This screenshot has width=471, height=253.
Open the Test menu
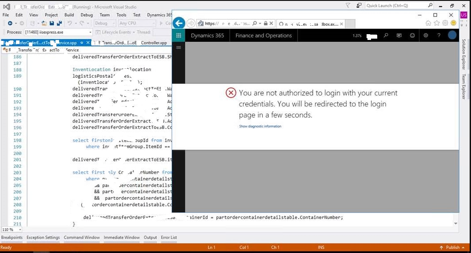tap(137, 15)
